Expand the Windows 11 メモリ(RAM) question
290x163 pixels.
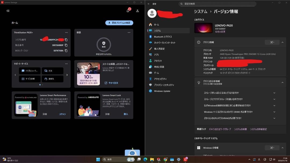pyautogui.click(x=274, y=112)
